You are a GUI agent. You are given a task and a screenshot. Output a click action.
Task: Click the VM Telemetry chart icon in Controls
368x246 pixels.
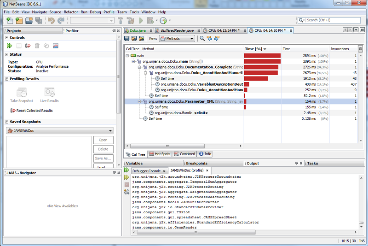coord(56,46)
